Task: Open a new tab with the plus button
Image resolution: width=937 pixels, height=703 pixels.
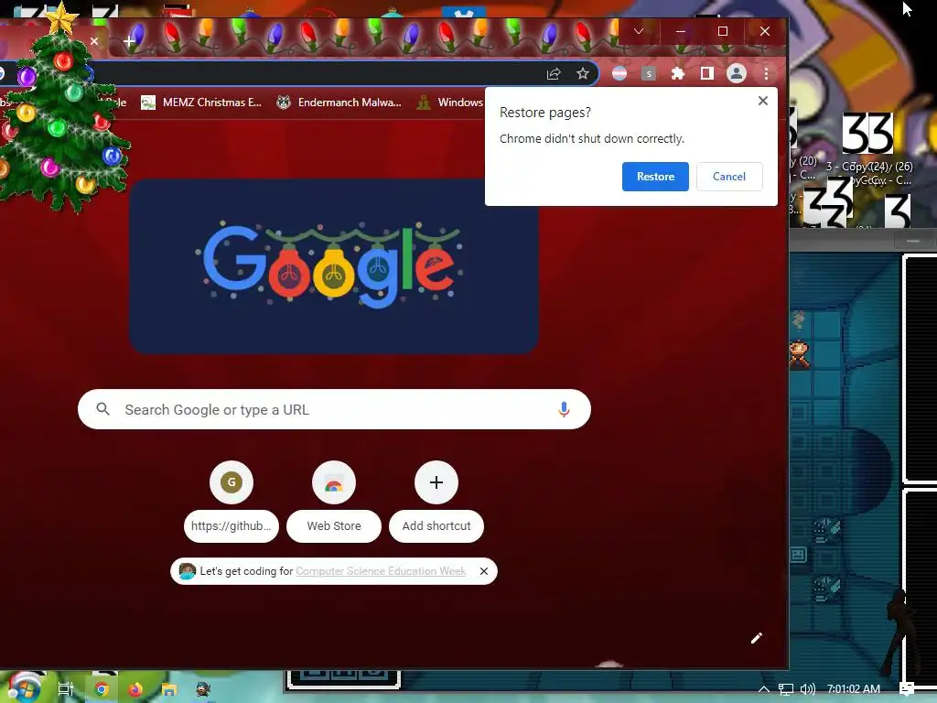Action: [129, 41]
